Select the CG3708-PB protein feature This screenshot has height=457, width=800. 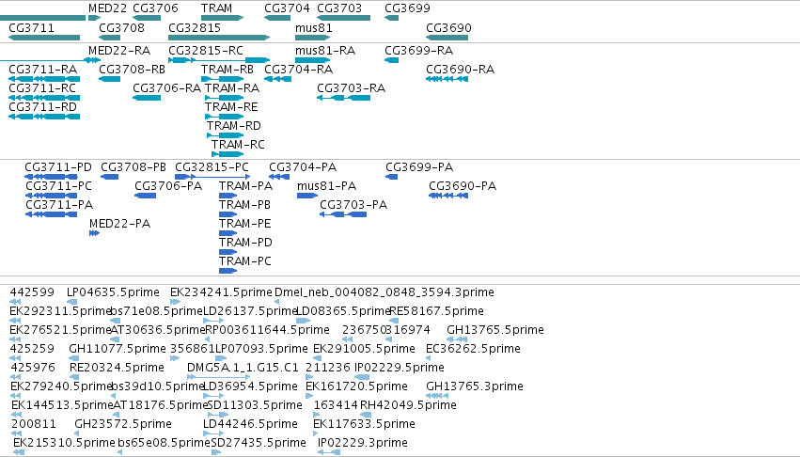point(110,177)
